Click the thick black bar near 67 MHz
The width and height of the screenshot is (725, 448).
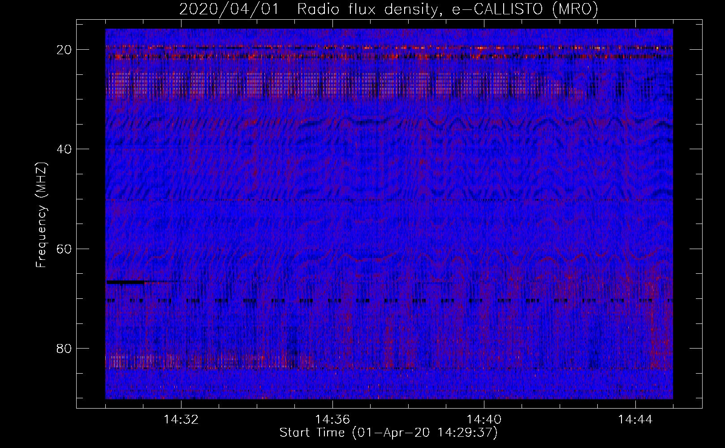tap(125, 282)
